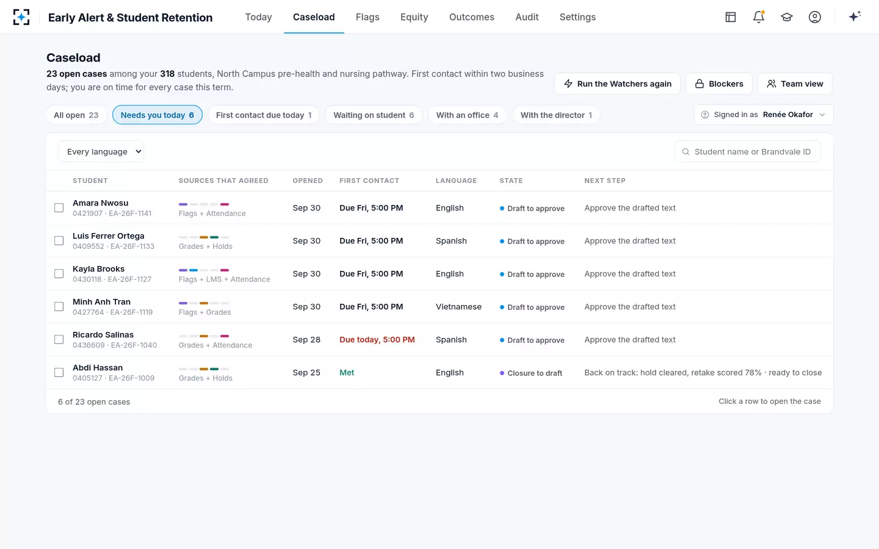
Task: Click the red Due today, 5:00 PM text
Action: point(377,340)
